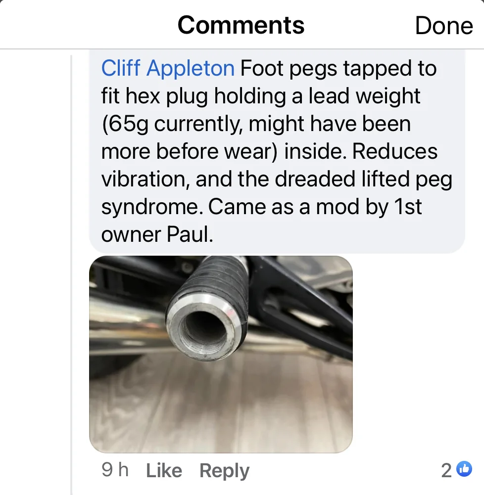The image size is (484, 495).
Task: Select the grey comment text bubble
Action: pos(277,151)
